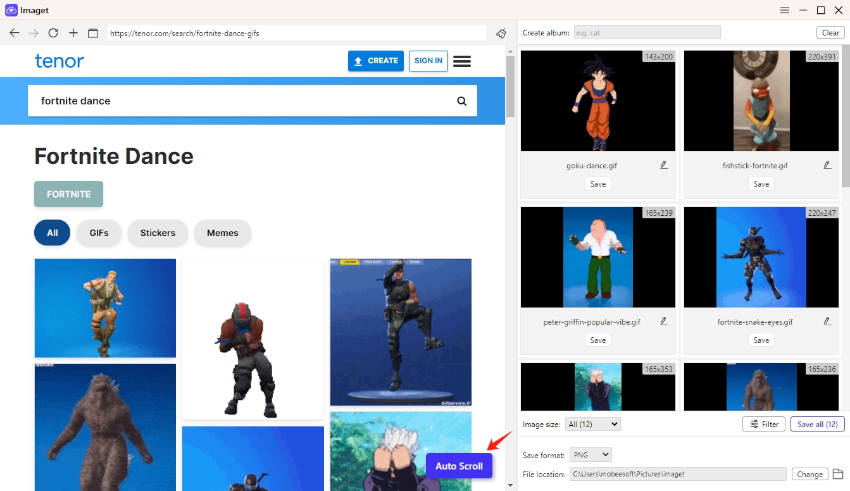The width and height of the screenshot is (850, 491).
Task: Open the goku dance thumbnail
Action: (x=598, y=101)
